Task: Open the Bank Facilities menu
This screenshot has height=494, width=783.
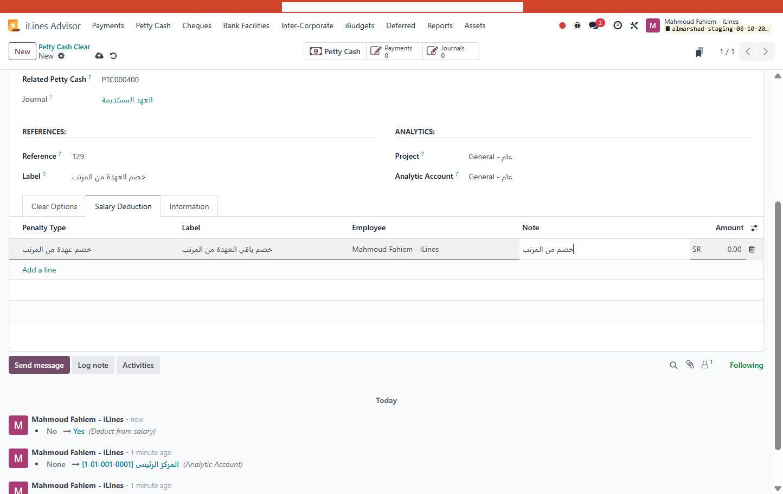Action: point(246,25)
